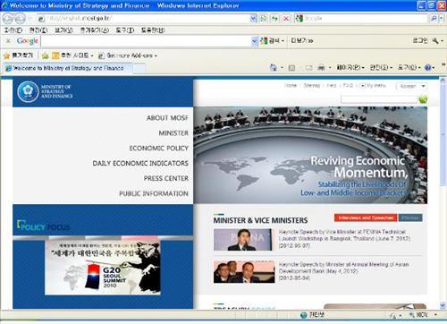Expand the address bar history dropdown

tap(253, 19)
